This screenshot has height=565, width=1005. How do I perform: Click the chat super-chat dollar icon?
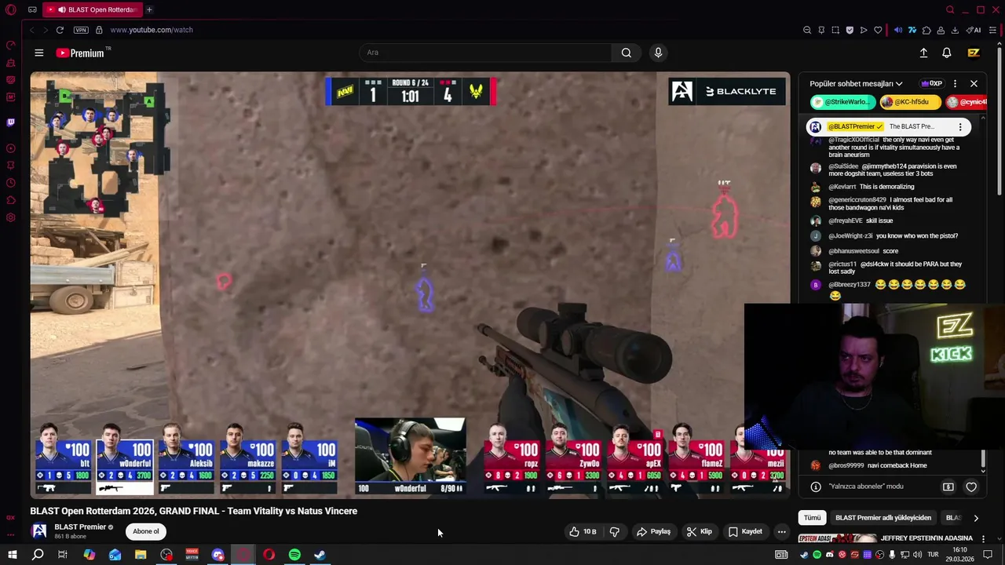[x=948, y=487]
